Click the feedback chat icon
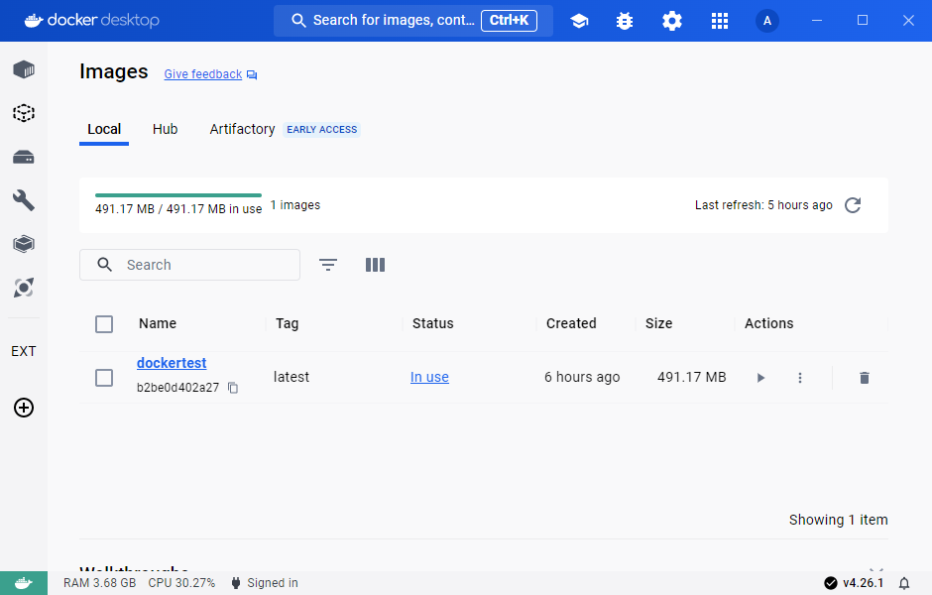The width and height of the screenshot is (932, 595). click(x=252, y=75)
